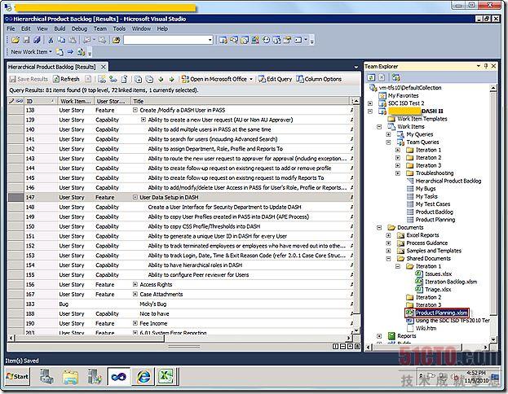Click the Work Item Type column header

click(x=76, y=101)
